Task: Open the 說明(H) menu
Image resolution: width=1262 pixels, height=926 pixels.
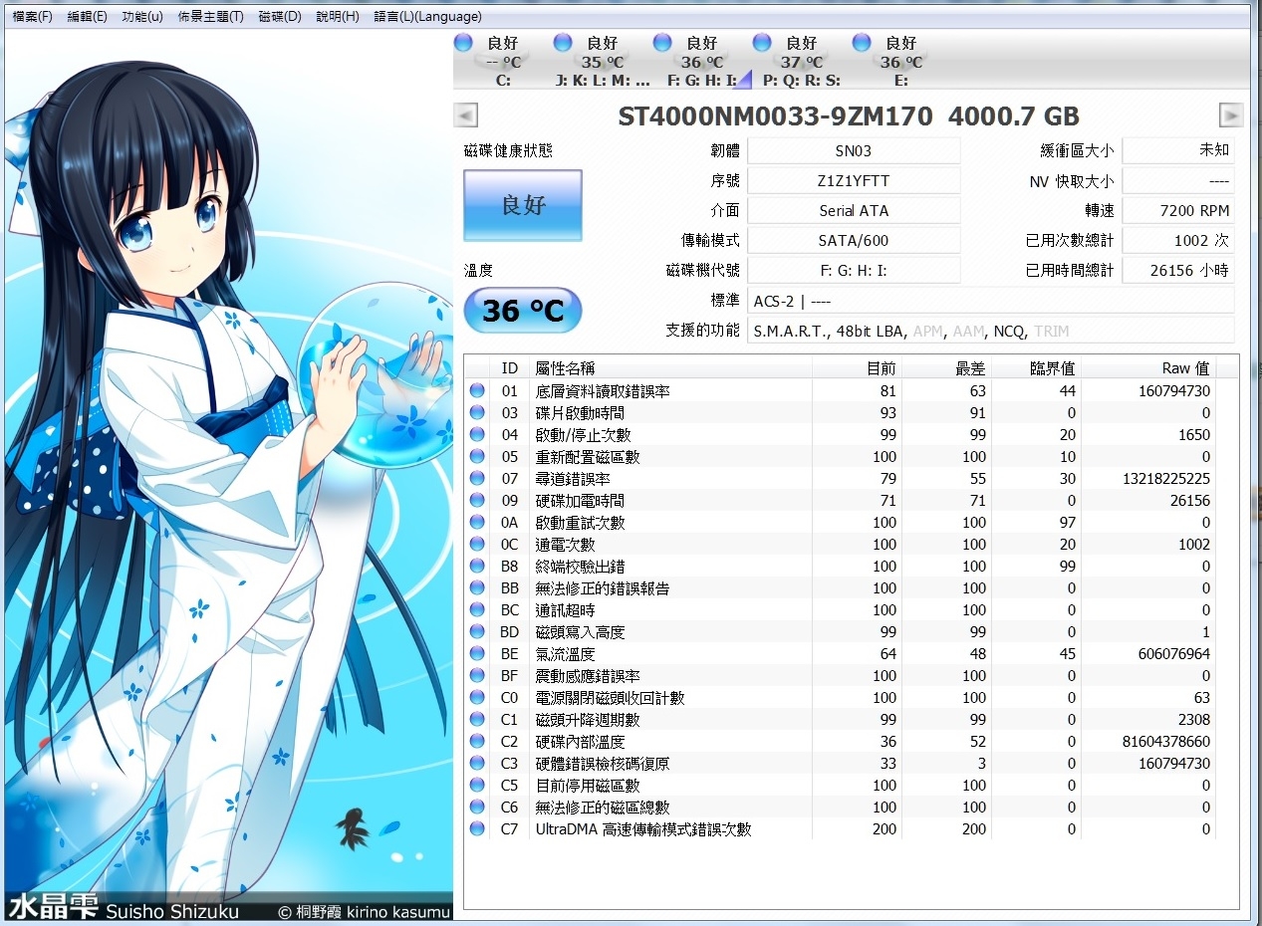Action: pos(338,17)
